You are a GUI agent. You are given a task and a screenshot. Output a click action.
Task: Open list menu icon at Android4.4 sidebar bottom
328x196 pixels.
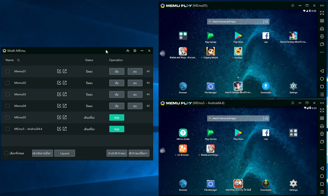pos(322,192)
